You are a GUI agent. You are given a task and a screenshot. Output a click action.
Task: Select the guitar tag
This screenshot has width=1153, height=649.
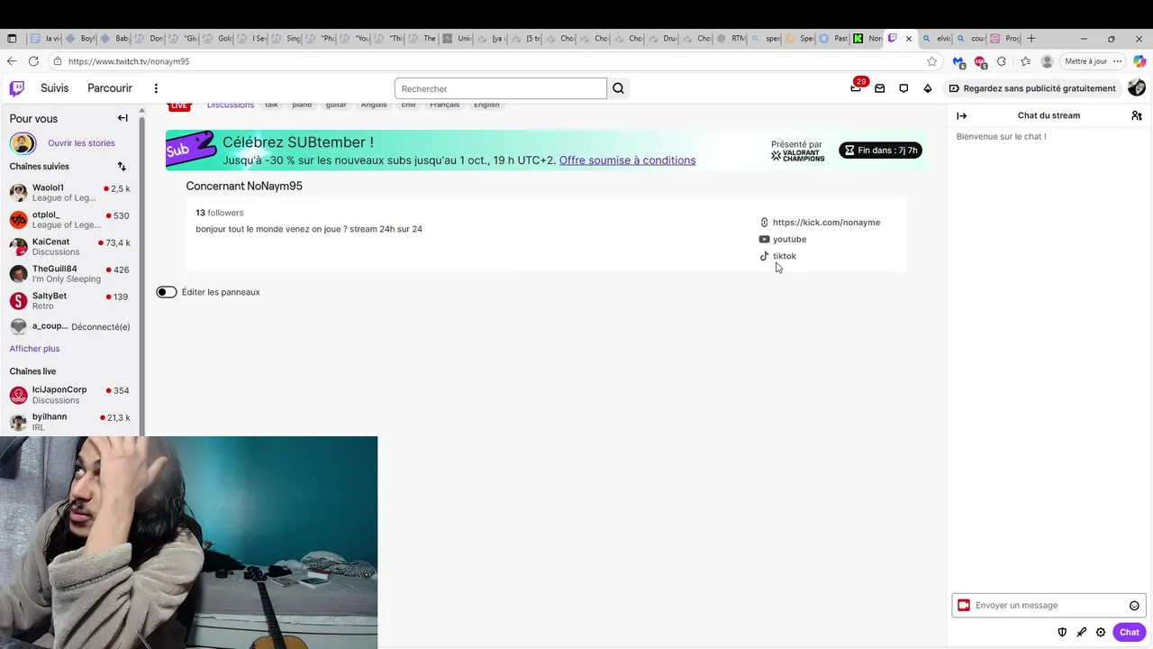click(336, 105)
